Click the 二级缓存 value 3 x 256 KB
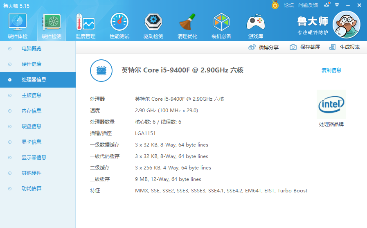This screenshot has width=367, height=228. (173, 167)
